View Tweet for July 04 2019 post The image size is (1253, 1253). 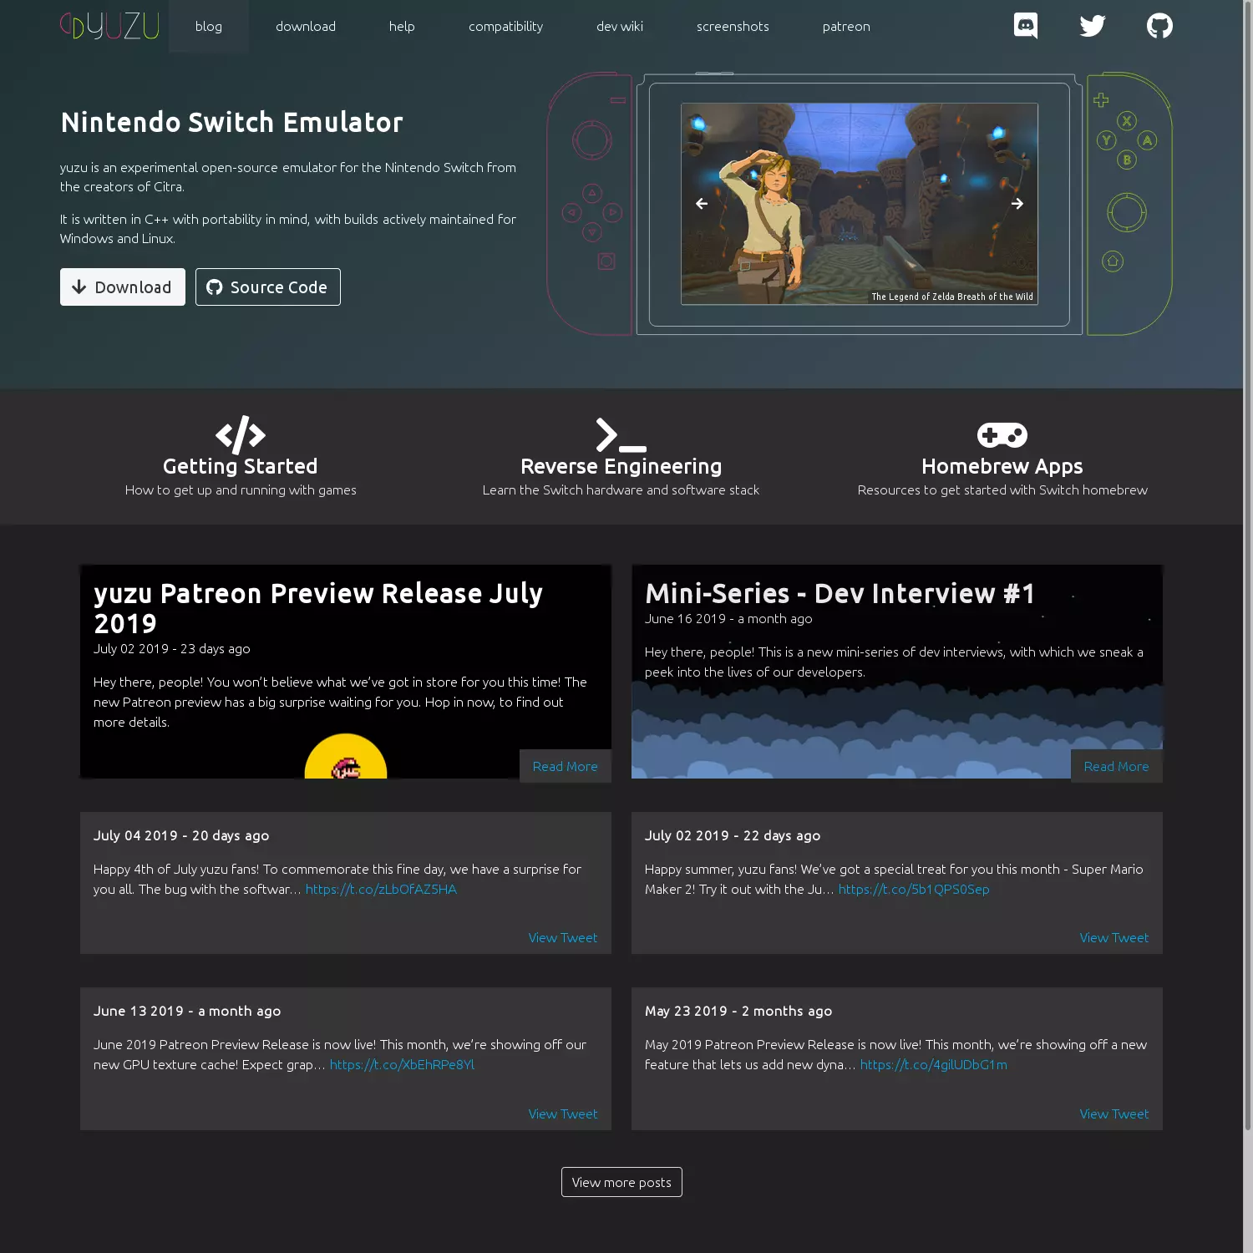[x=563, y=937]
